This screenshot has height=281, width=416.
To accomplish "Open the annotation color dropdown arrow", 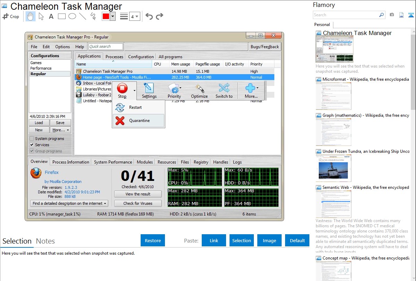I will coord(113,16).
